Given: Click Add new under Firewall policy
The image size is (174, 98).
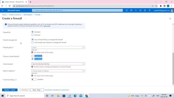Looking at the screenshot, I should click(x=34, y=50).
